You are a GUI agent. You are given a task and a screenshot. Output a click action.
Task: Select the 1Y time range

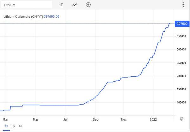click(x=6, y=126)
